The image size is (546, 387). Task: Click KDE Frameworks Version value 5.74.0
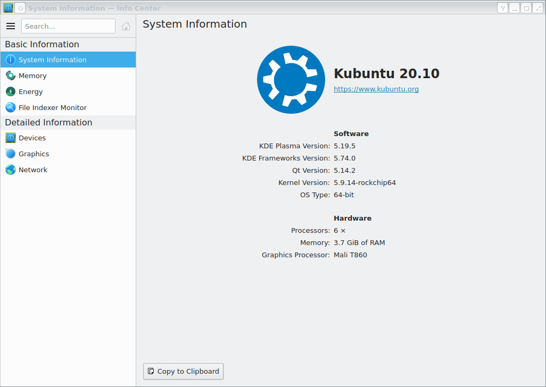pyautogui.click(x=344, y=158)
